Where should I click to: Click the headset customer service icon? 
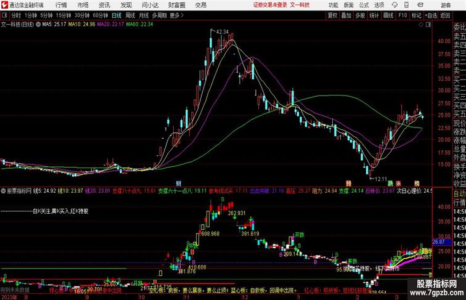tap(394, 5)
